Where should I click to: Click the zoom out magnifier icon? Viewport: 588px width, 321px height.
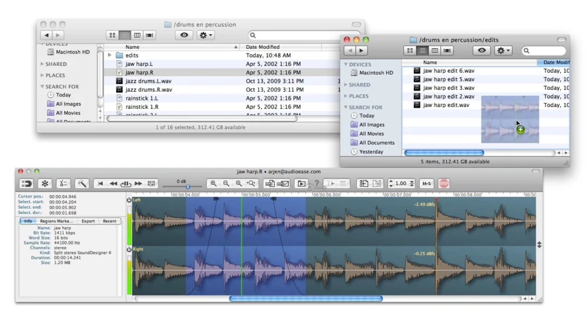coord(226,183)
